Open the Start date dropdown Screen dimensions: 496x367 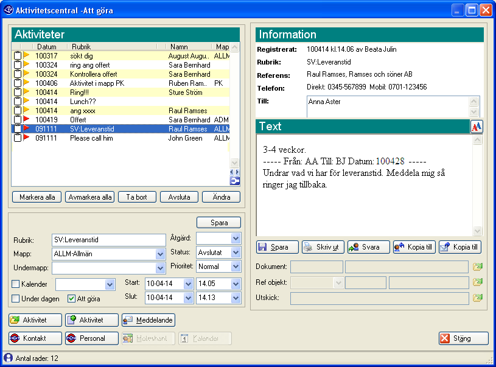pyautogui.click(x=188, y=284)
